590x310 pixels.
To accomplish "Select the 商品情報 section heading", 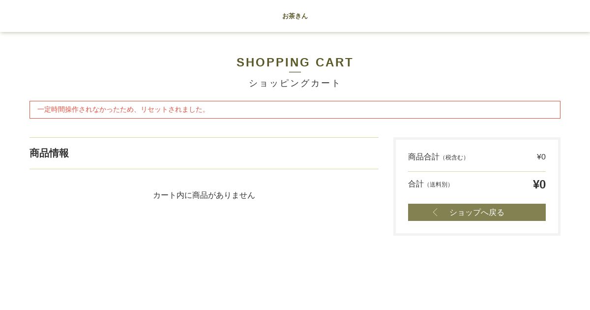I will (49, 153).
